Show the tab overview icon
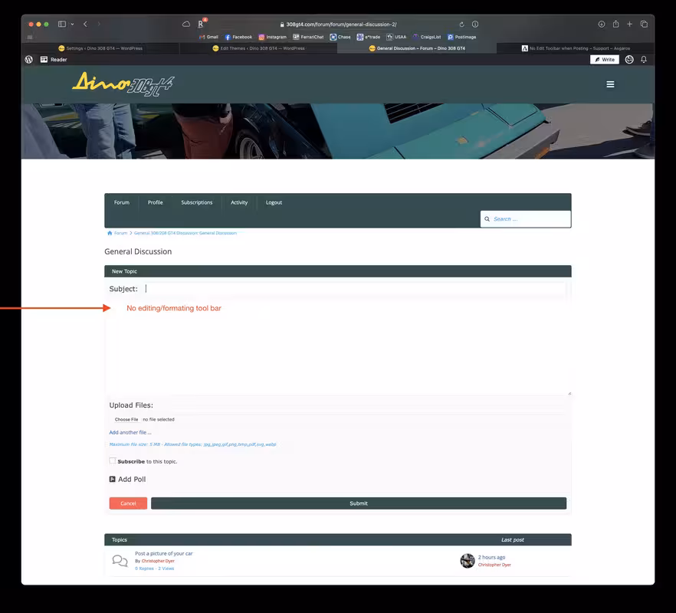The height and width of the screenshot is (613, 676). pyautogui.click(x=644, y=25)
